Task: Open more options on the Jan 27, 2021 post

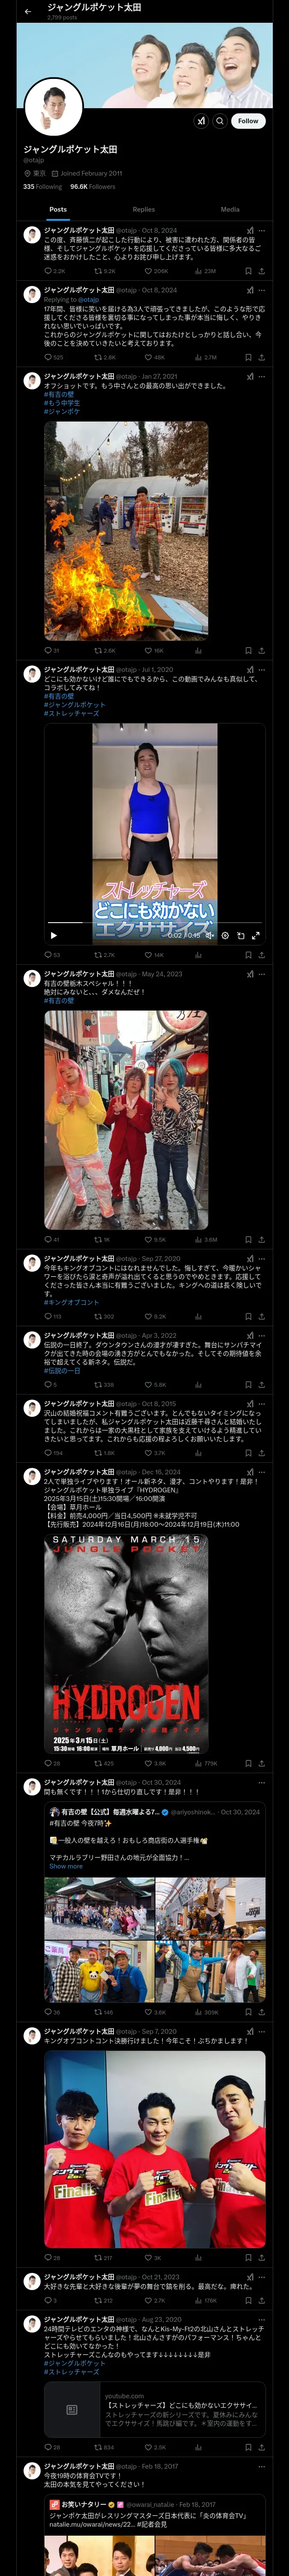Action: point(262,377)
